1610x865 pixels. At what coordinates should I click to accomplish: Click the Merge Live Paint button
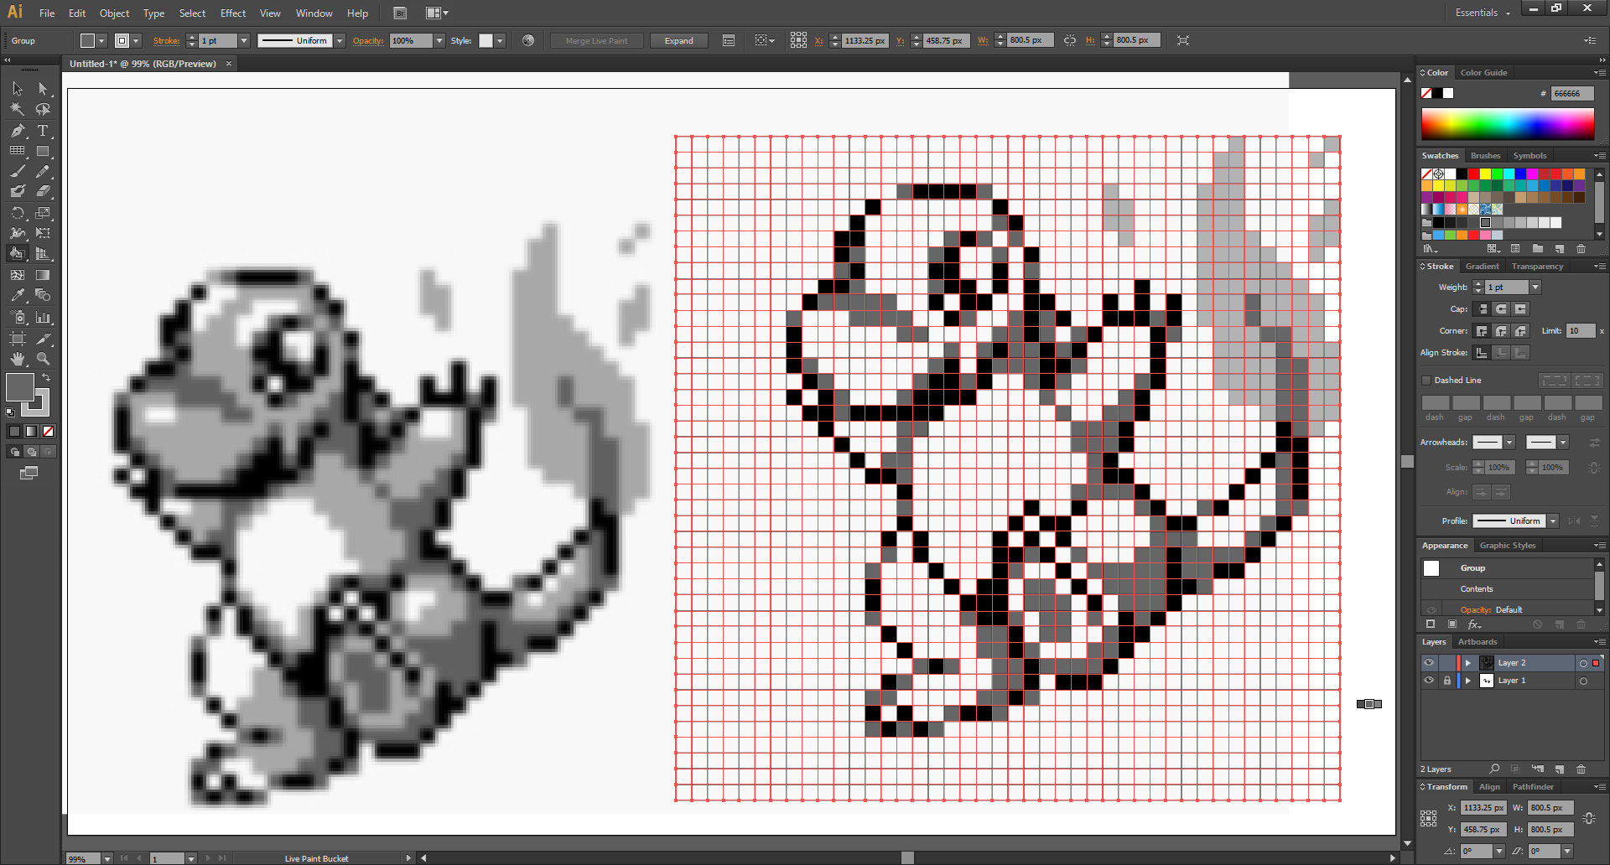[596, 40]
